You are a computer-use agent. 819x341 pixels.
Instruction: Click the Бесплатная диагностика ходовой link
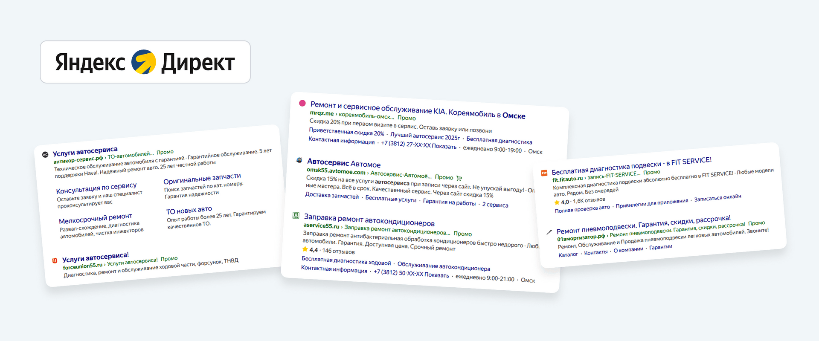346,260
